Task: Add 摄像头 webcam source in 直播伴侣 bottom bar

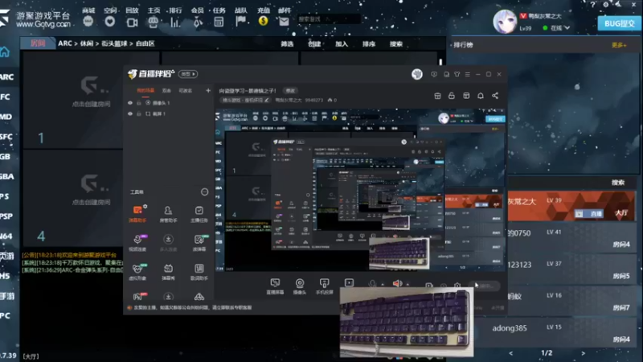Action: click(300, 286)
